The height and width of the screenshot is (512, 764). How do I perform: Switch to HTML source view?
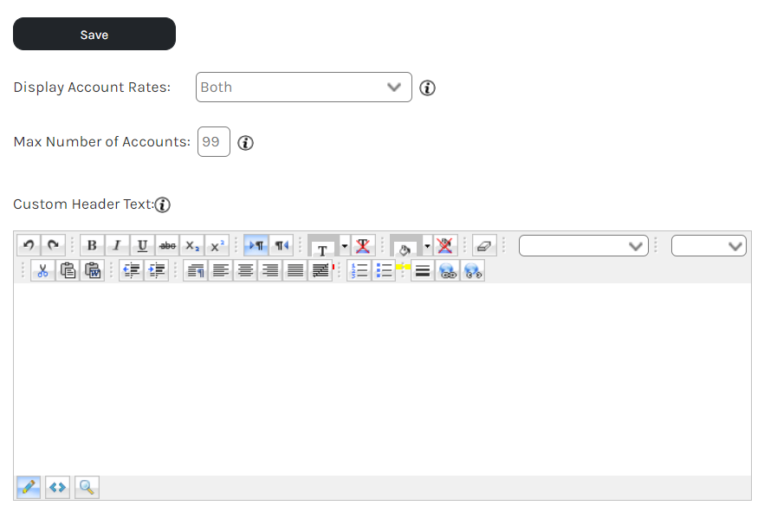(x=57, y=487)
